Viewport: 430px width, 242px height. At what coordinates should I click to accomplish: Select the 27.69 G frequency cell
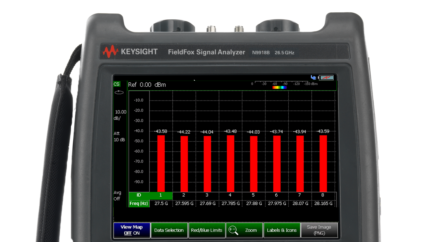[x=207, y=204]
